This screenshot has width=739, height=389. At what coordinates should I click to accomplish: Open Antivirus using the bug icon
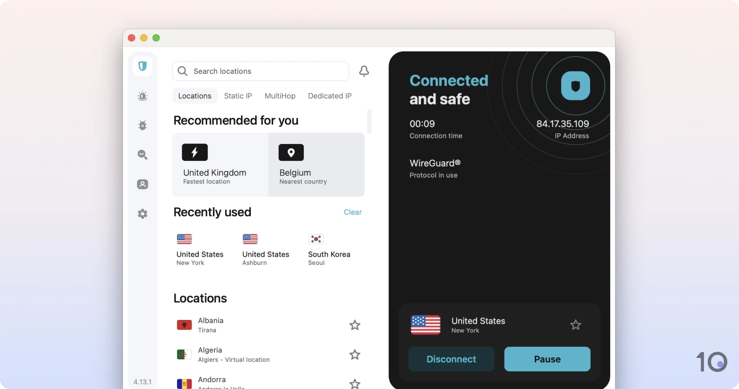pyautogui.click(x=142, y=125)
